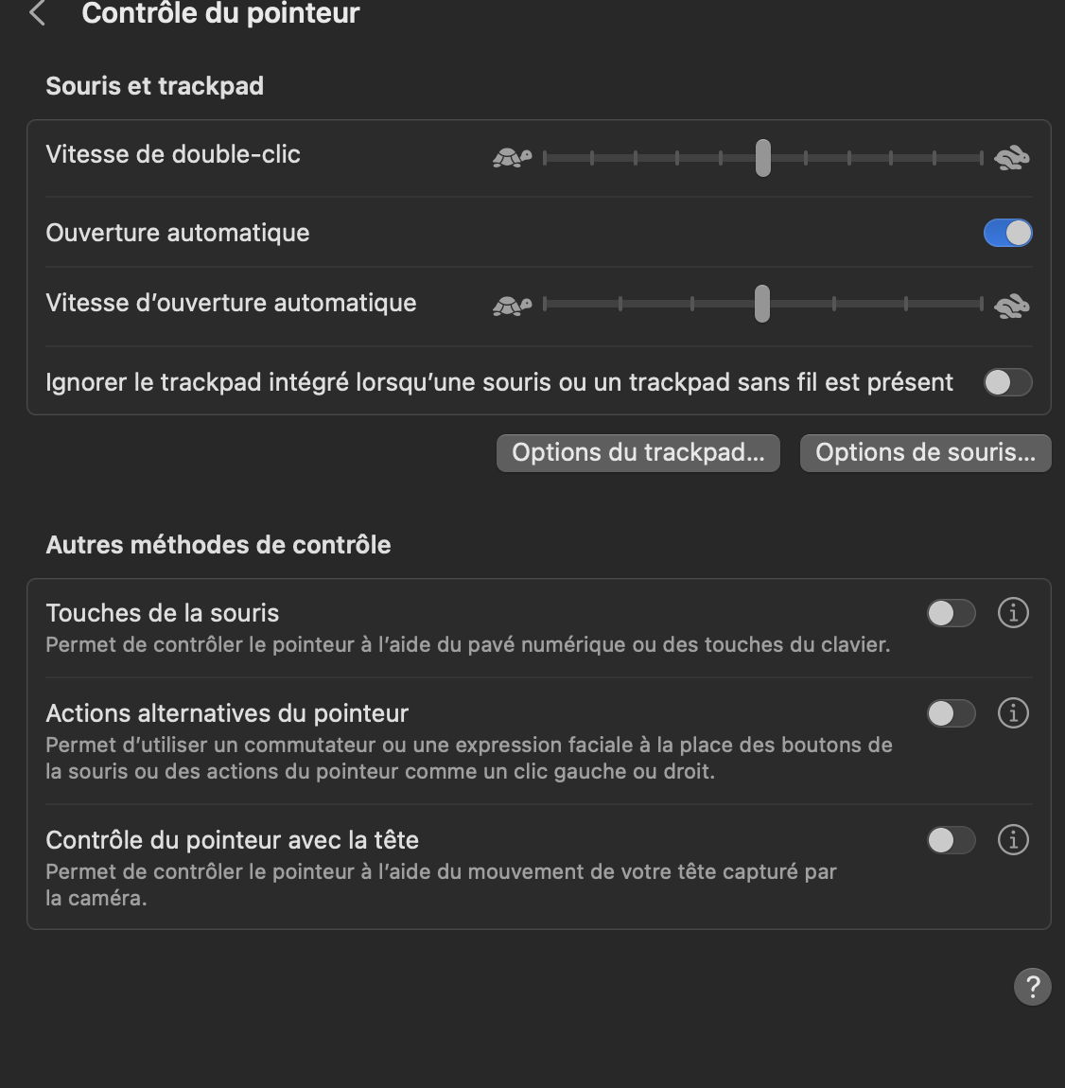Enable Actions alternatives du pointeur
Image resolution: width=1065 pixels, height=1088 pixels.
tap(951, 713)
